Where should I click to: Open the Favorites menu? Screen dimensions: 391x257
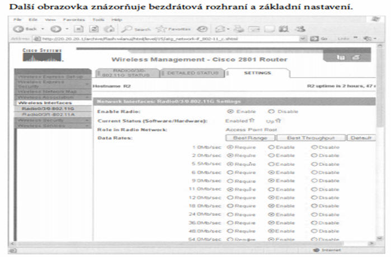[74, 20]
